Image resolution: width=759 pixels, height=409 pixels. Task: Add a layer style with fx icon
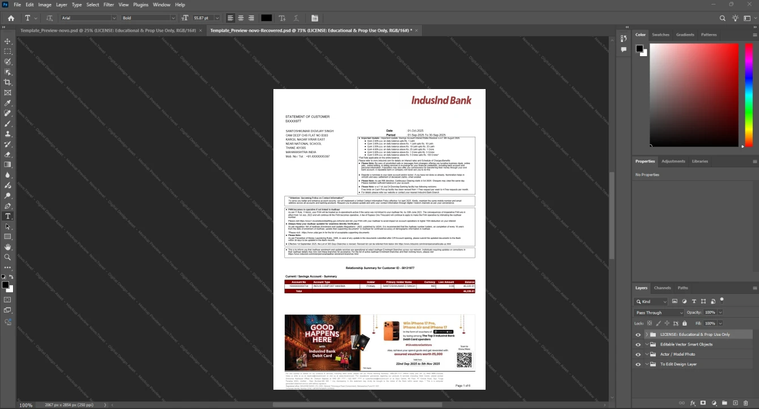pyautogui.click(x=693, y=403)
